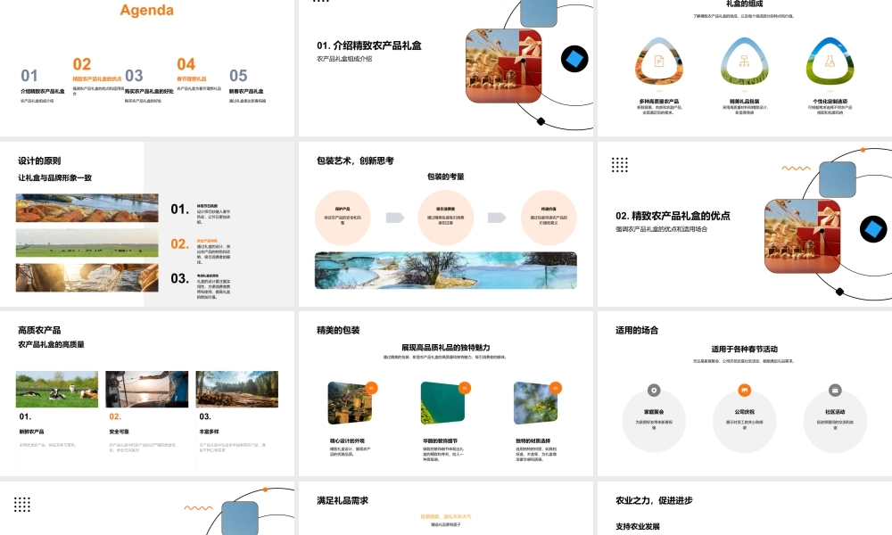Select the sunset boat photo above 安全可靠
The image size is (892, 535).
click(x=147, y=390)
